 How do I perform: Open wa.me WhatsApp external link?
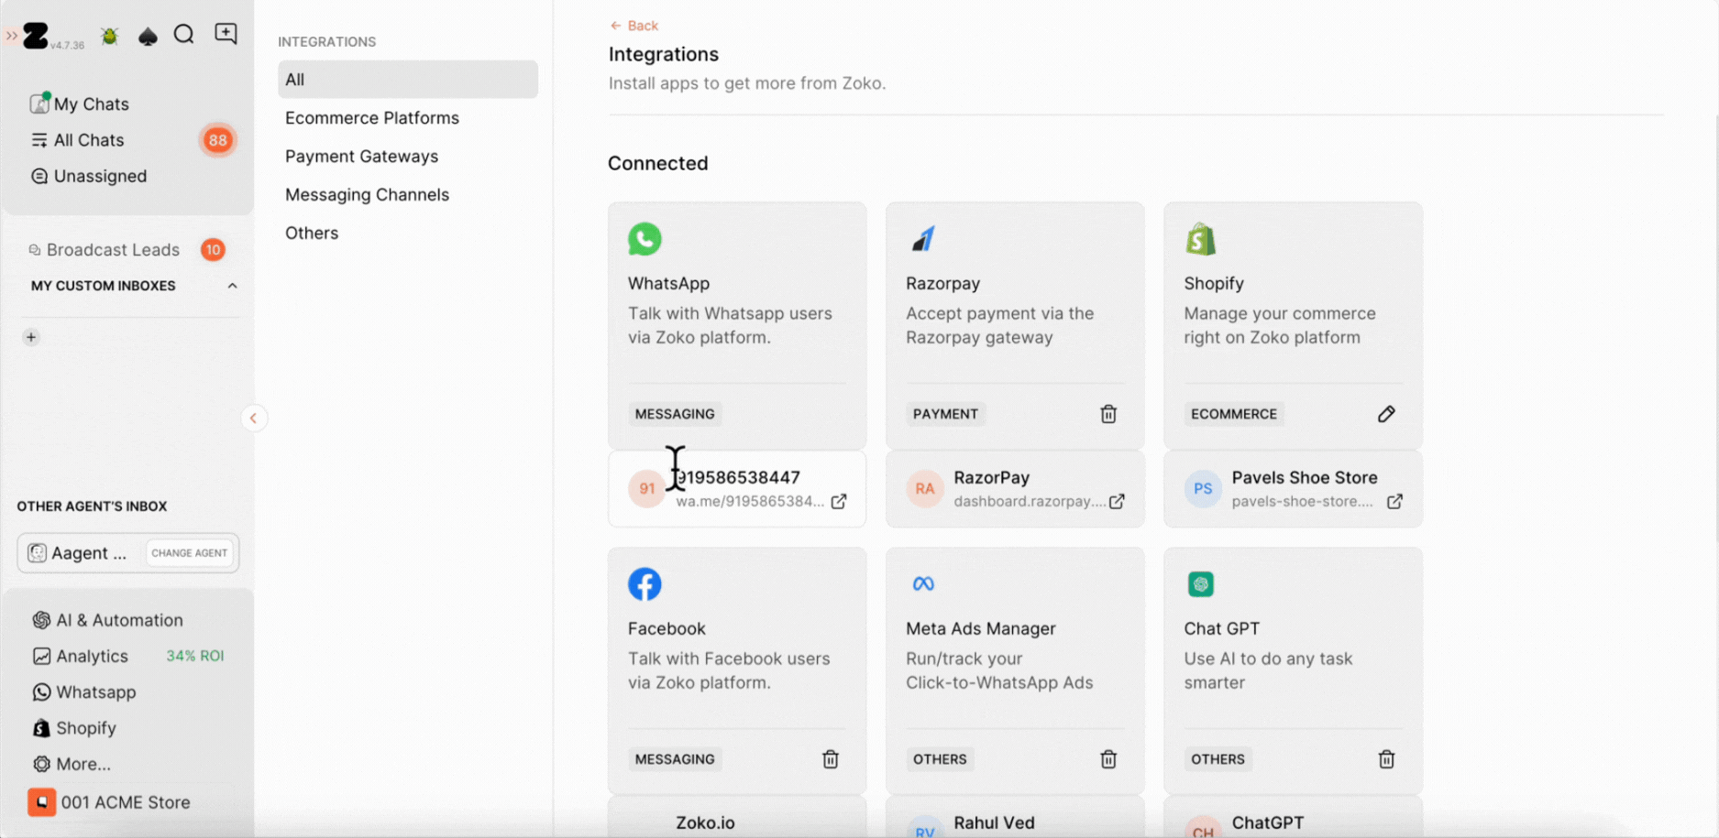coord(839,502)
